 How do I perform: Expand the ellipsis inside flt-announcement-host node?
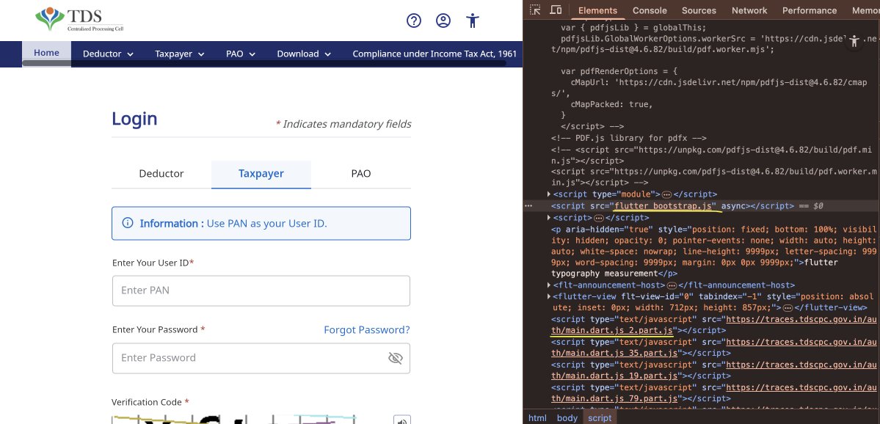pos(672,285)
